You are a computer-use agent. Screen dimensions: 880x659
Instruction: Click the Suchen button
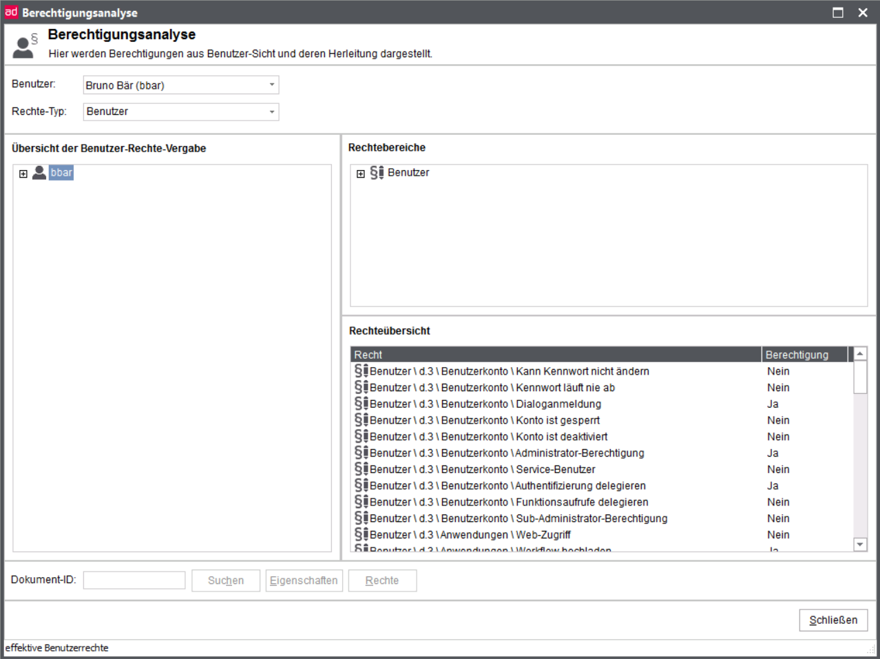pos(226,580)
